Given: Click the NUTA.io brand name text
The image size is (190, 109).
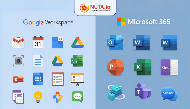Looking at the screenshot, I should coord(100,7).
